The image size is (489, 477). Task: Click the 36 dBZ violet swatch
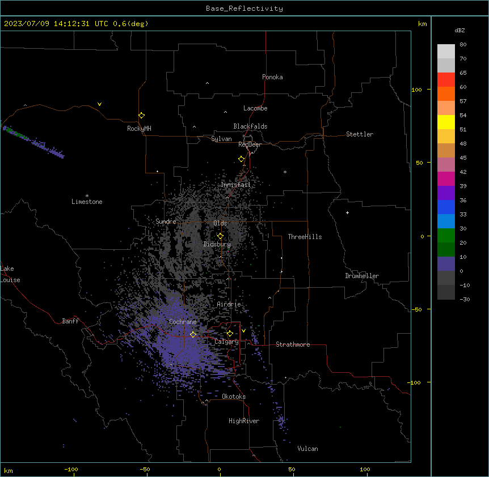click(446, 193)
